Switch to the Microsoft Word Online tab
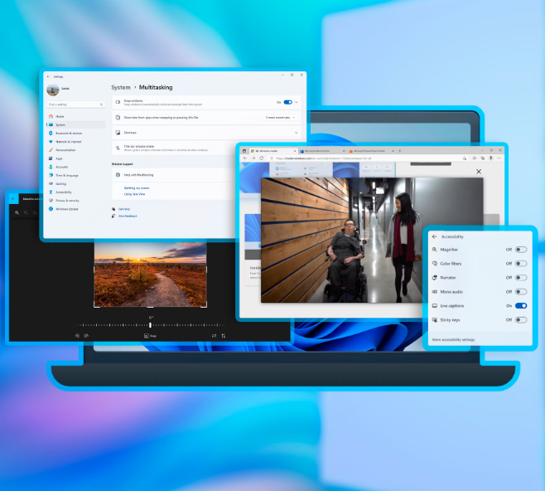This screenshot has width=545, height=491. click(322, 151)
